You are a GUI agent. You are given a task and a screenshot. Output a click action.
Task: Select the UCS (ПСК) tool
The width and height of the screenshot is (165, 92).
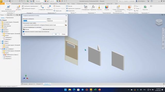click(136, 11)
